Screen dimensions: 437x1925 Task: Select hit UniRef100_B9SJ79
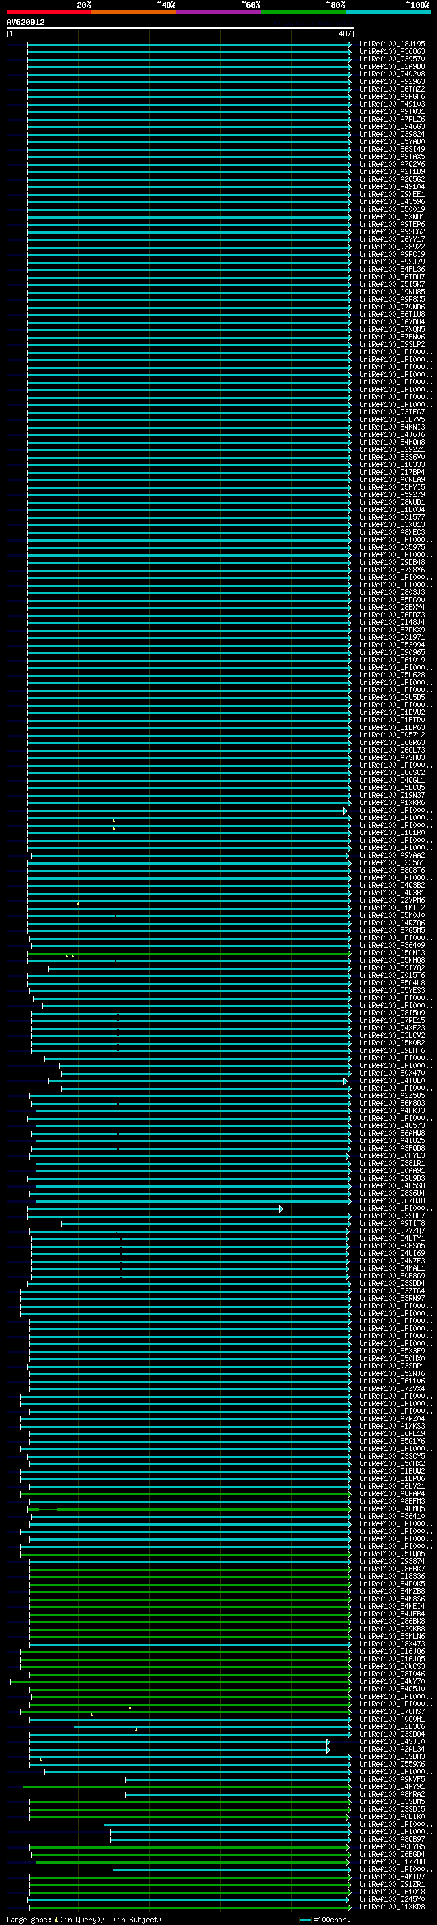click(392, 262)
